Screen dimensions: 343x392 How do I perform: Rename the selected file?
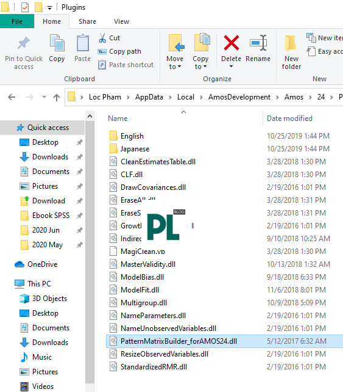tap(258, 48)
